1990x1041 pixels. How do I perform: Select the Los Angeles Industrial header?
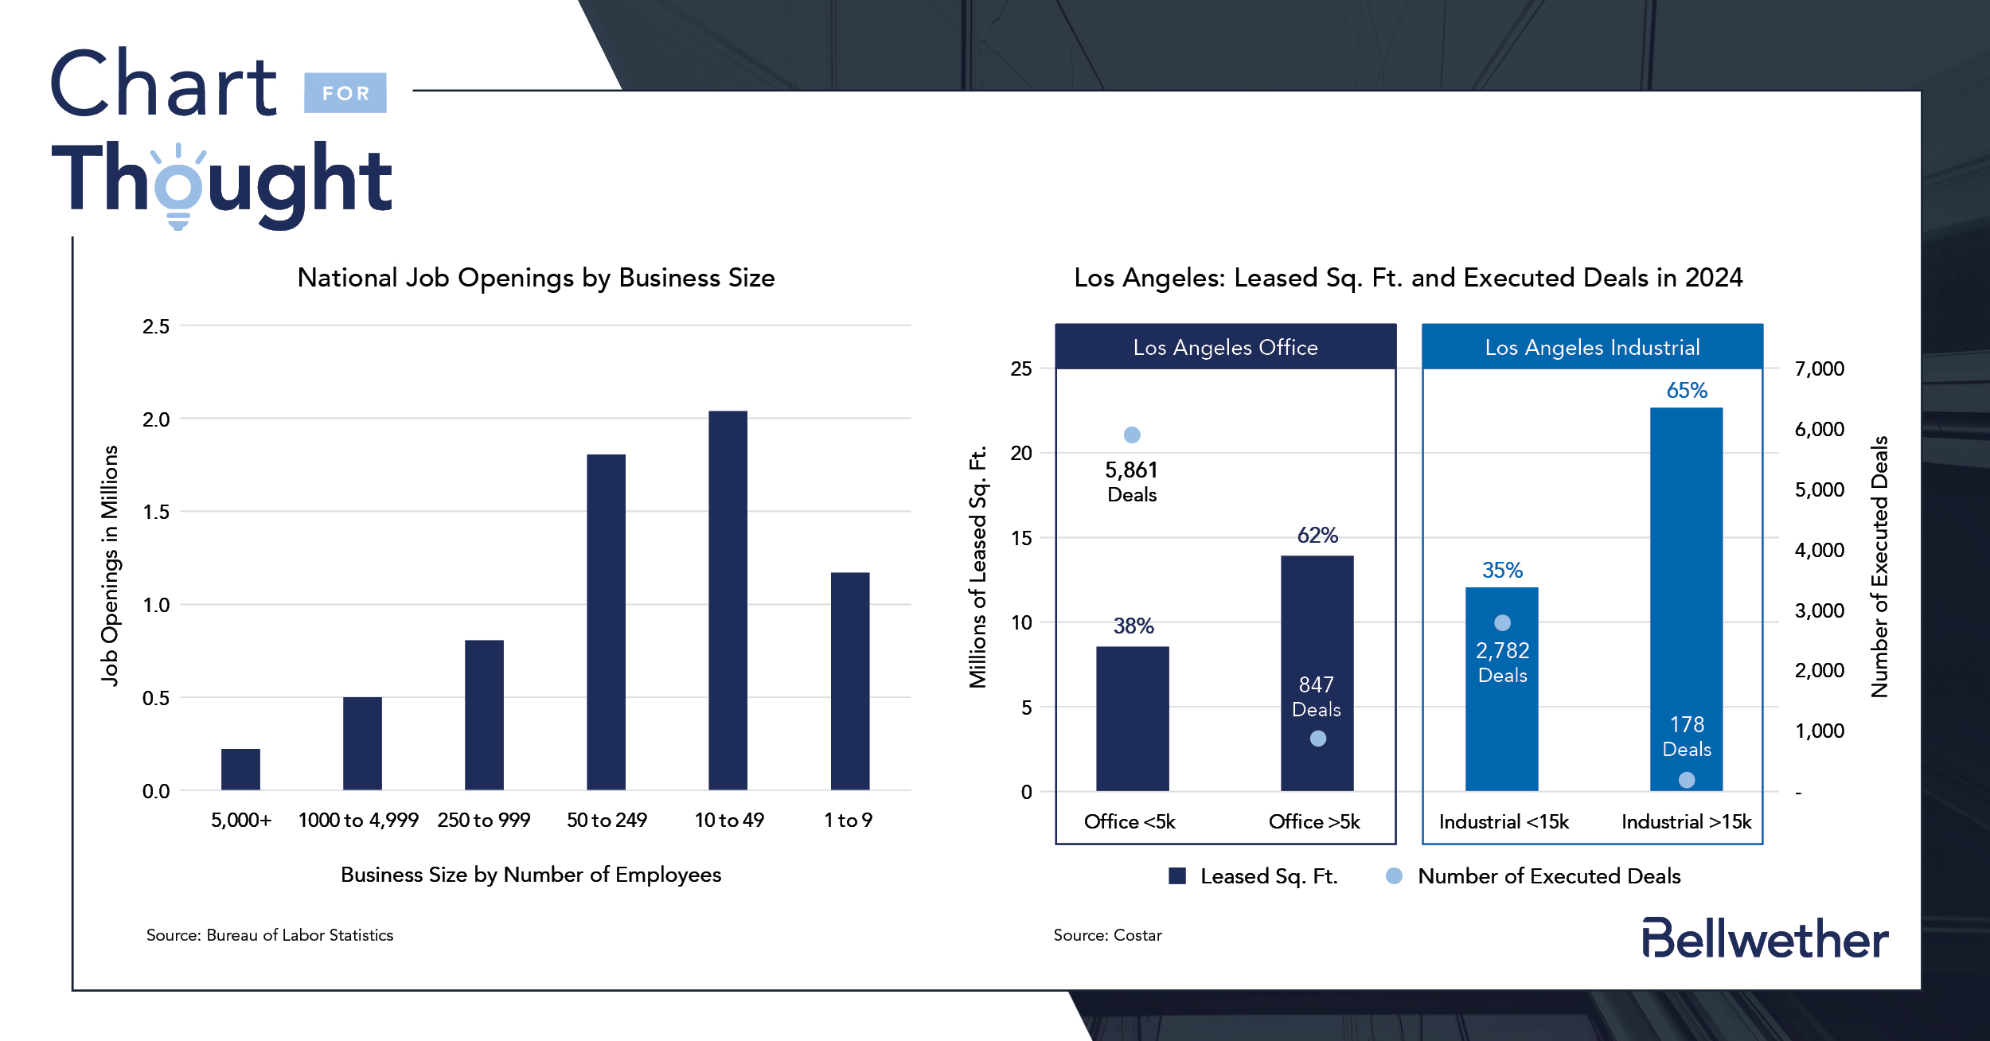coord(1593,347)
